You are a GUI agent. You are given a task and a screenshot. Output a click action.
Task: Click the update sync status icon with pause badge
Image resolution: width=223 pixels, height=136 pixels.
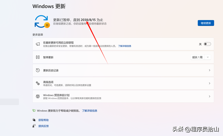click(x=42, y=22)
